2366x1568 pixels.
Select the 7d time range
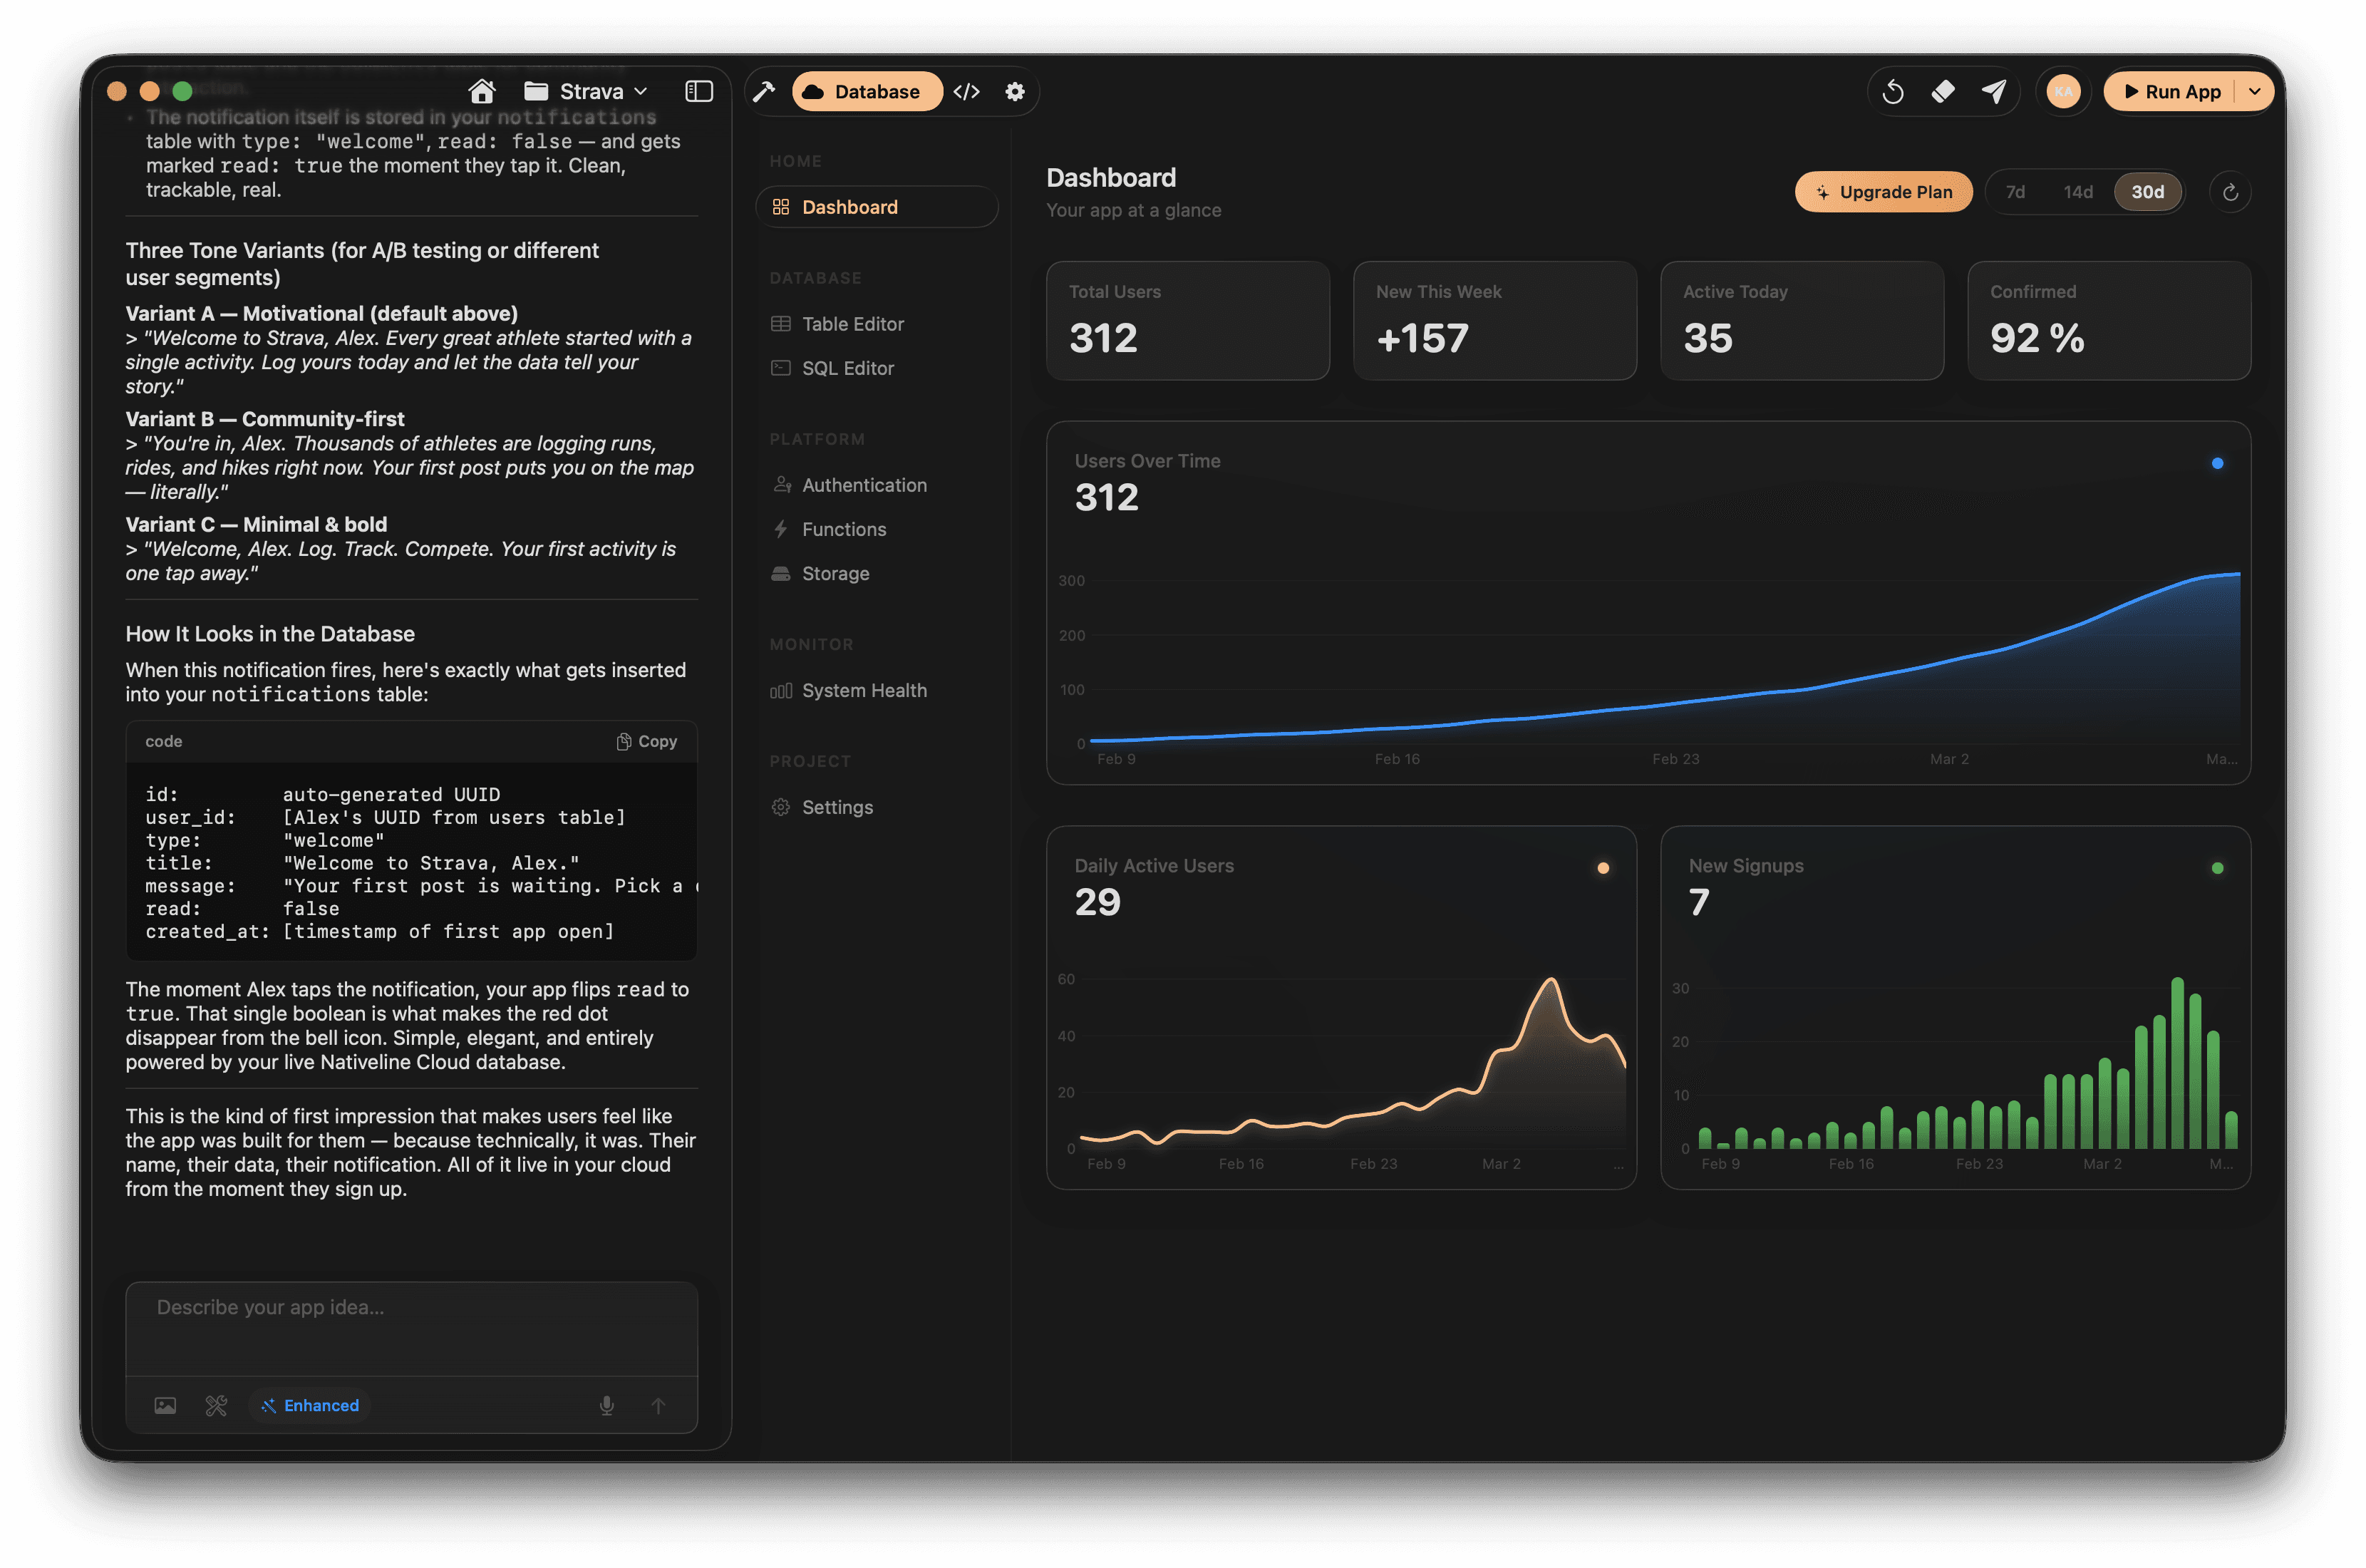pyautogui.click(x=2015, y=192)
